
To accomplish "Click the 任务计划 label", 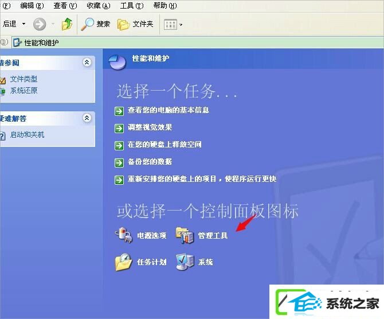I will (151, 262).
